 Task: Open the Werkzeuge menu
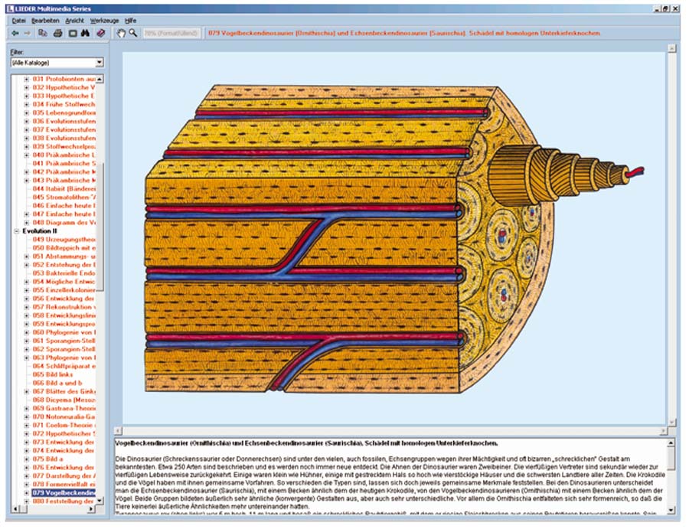click(x=104, y=19)
